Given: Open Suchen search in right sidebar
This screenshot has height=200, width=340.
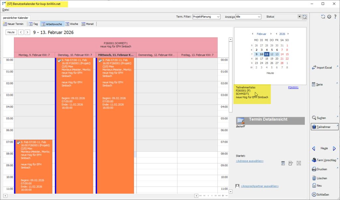Looking at the screenshot, I should pos(314,118).
